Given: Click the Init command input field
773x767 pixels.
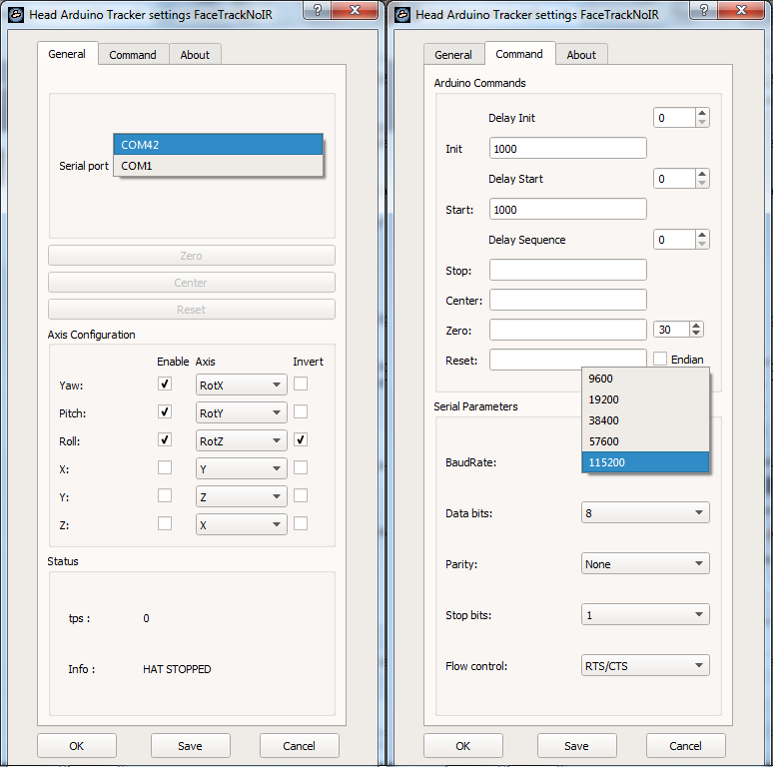Looking at the screenshot, I should 568,149.
